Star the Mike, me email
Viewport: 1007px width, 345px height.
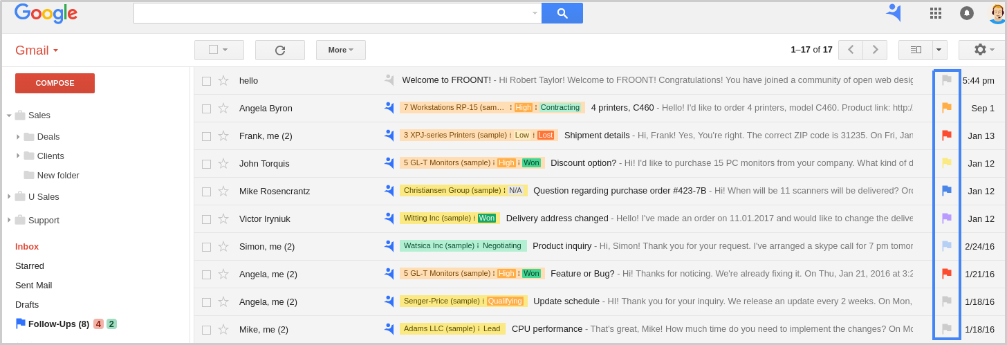pyautogui.click(x=223, y=329)
